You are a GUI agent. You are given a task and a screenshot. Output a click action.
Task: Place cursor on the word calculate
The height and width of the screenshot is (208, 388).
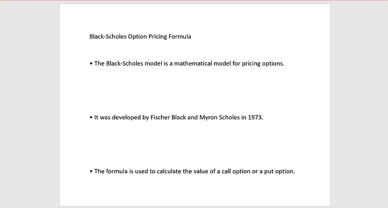pos(169,171)
